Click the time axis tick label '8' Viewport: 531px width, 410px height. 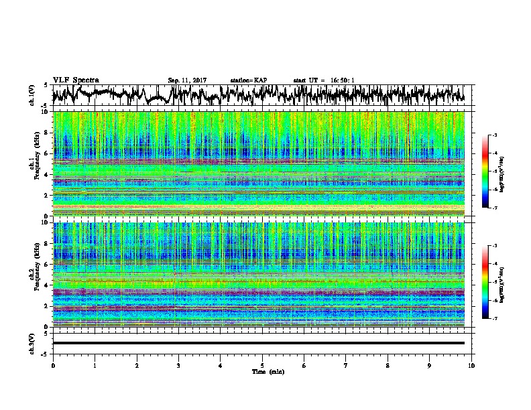388,366
